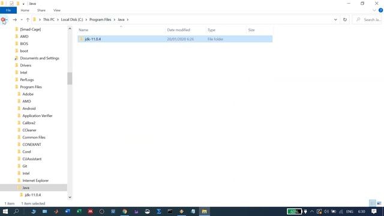Select Corel folder in tree
This screenshot has height=216, width=384.
click(26, 152)
